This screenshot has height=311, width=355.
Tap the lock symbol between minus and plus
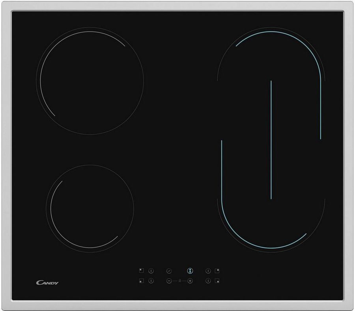tap(180, 281)
